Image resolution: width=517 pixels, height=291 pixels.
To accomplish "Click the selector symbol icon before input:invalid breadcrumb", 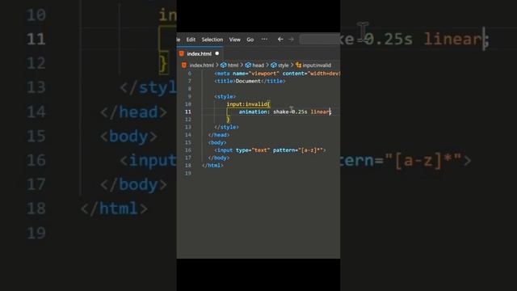I will 298,65.
